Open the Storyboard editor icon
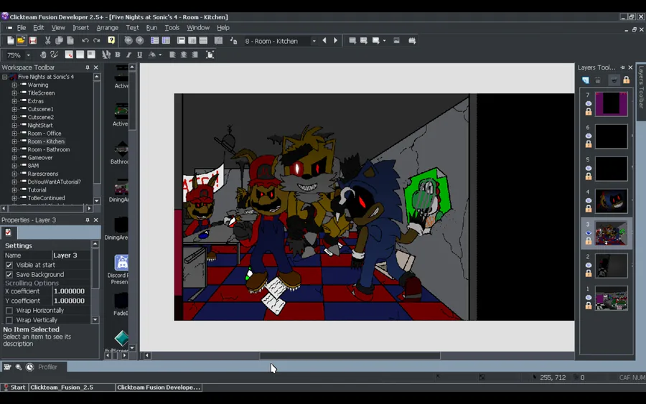646x404 pixels. 154,40
